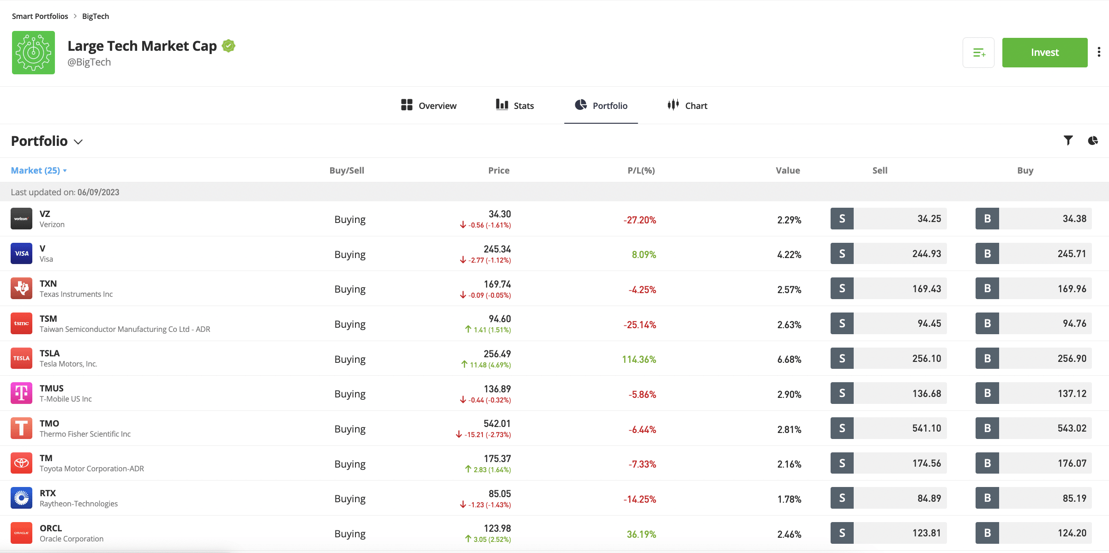
Task: Go to Smart Portfolios breadcrumb
Action: (x=40, y=16)
